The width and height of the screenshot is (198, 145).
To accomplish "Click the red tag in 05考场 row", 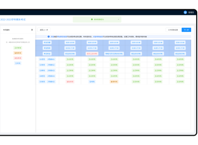I will 70,82.
